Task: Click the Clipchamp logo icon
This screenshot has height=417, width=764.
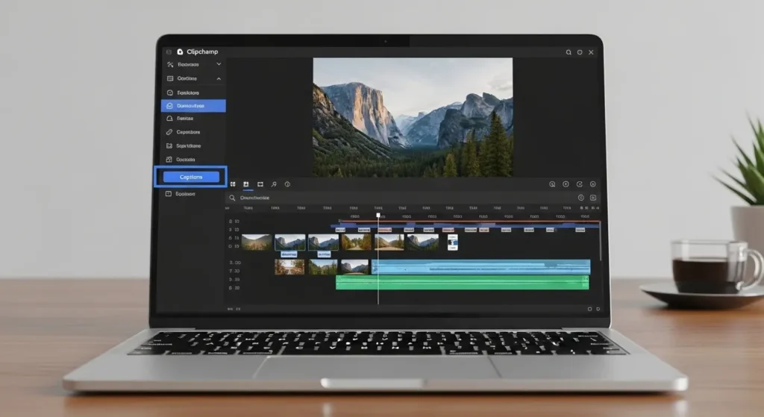Action: 180,52
